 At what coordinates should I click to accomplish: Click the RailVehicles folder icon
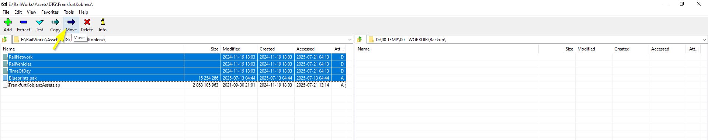click(x=5, y=64)
